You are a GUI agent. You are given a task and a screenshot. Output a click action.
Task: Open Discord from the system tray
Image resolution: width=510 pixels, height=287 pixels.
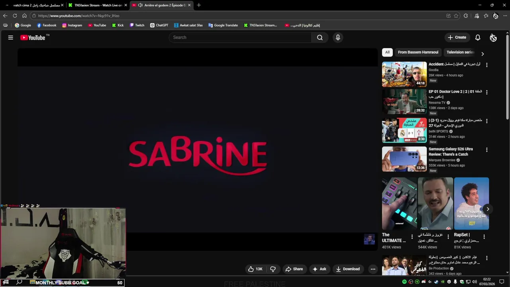click(424, 282)
